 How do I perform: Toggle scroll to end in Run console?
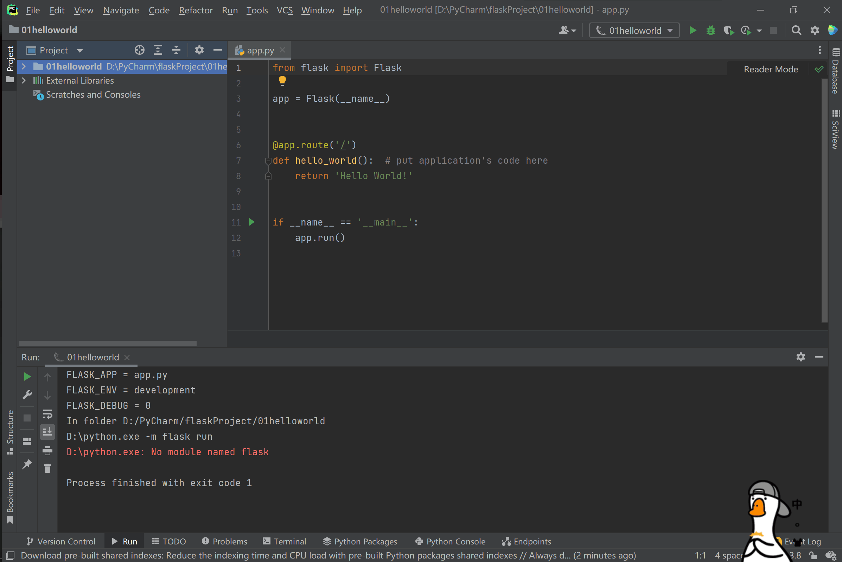coord(47,432)
